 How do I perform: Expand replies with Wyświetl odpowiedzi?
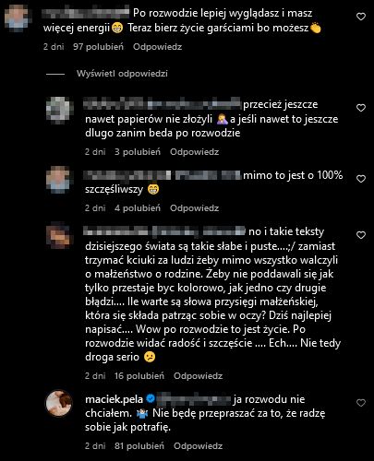pos(122,74)
